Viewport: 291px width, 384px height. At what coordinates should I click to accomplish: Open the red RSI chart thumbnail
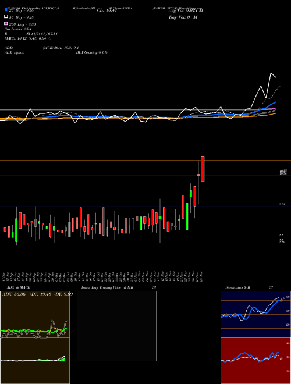click(255, 361)
